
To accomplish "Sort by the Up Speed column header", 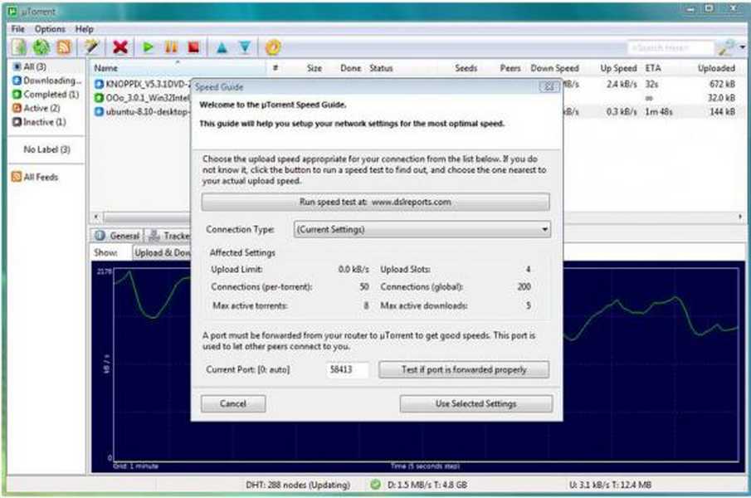I will coord(618,68).
